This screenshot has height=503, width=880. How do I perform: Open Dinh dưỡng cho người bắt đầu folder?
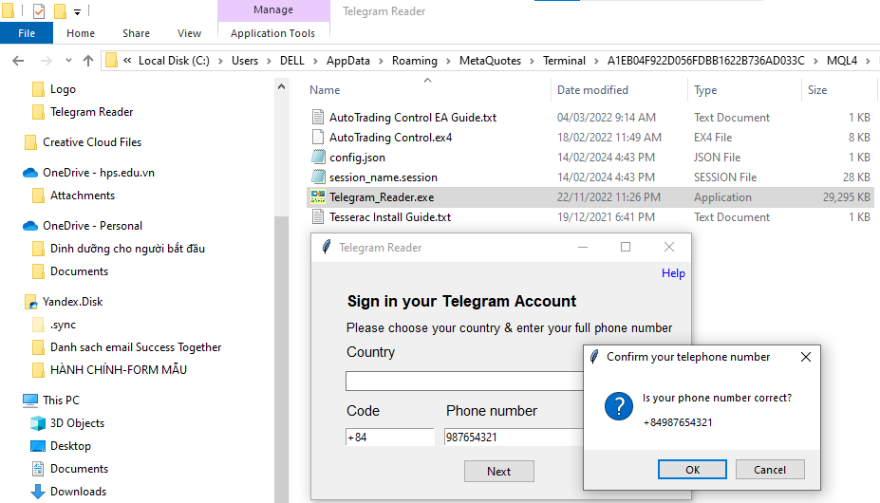127,248
